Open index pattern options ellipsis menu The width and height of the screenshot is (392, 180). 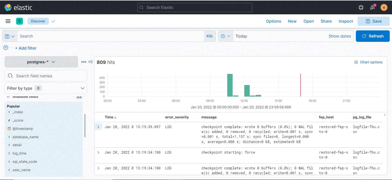(84, 62)
